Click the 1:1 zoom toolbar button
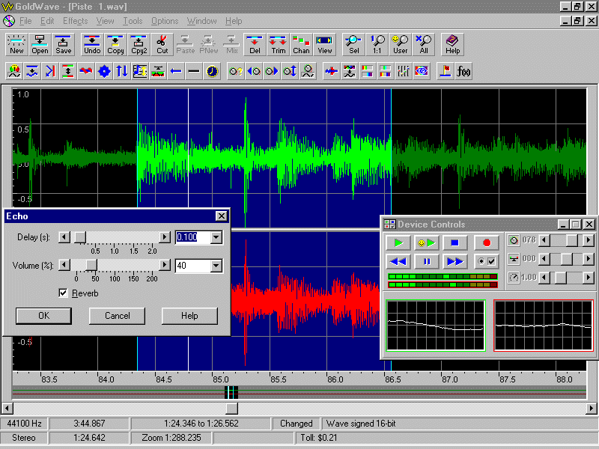The height and width of the screenshot is (449, 599). pyautogui.click(x=377, y=45)
